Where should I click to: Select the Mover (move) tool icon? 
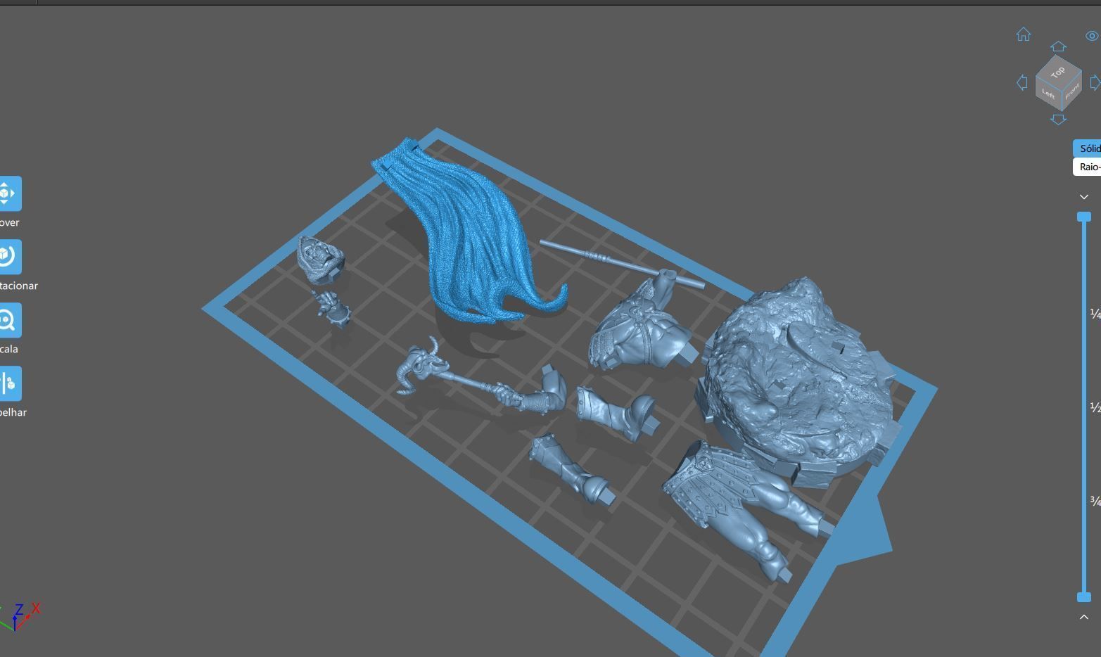click(9, 193)
